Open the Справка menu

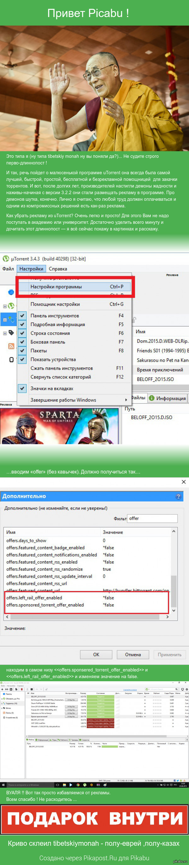click(x=58, y=269)
